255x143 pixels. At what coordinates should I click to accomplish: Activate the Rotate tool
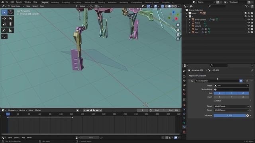pos(10,19)
